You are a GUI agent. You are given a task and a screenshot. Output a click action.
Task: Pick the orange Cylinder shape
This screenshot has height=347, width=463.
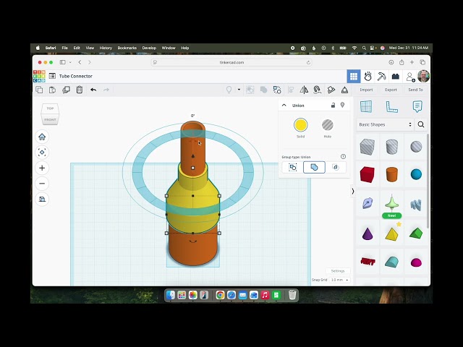392,174
